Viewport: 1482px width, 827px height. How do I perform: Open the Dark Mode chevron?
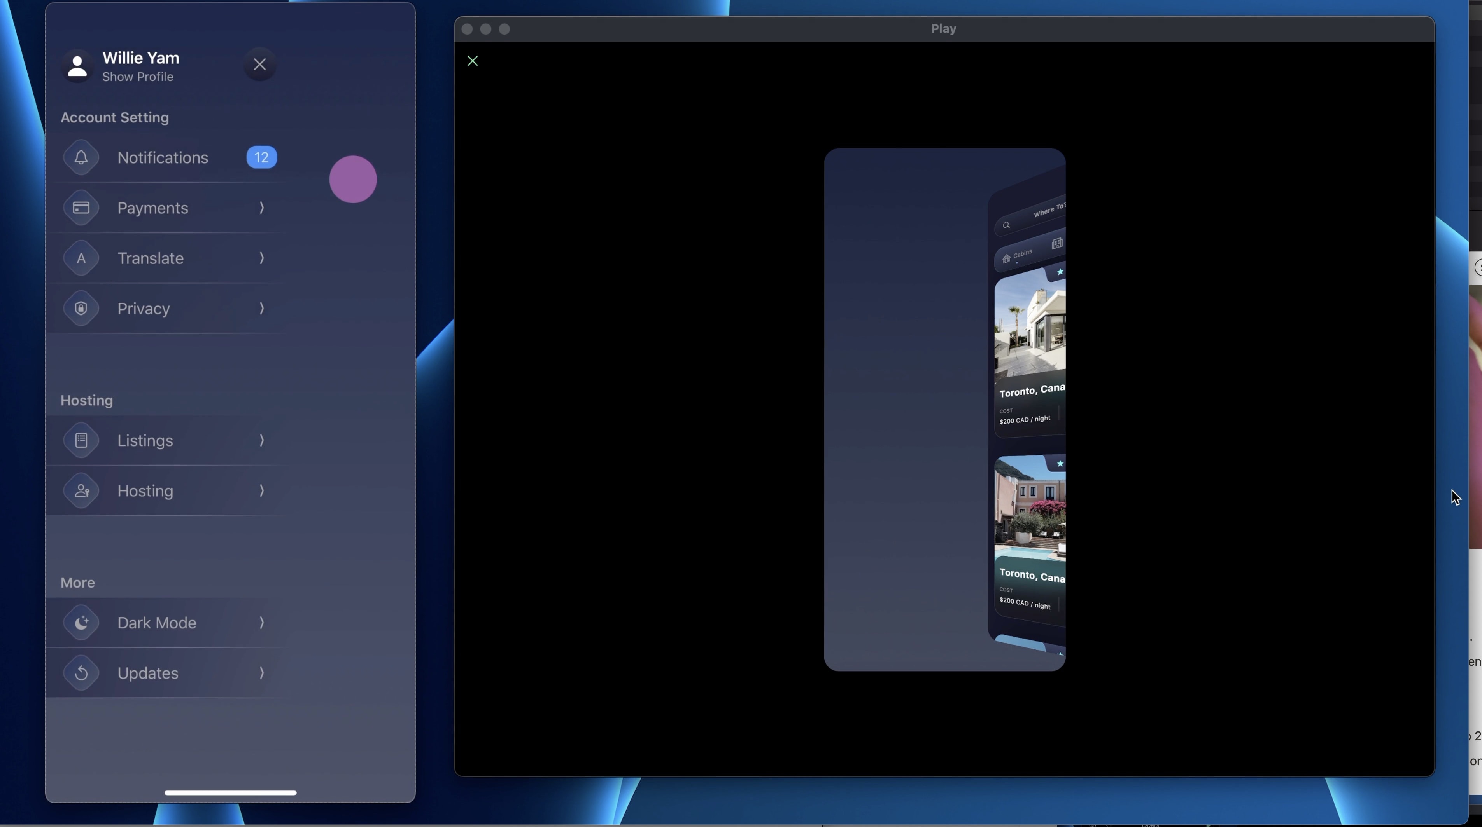(262, 623)
